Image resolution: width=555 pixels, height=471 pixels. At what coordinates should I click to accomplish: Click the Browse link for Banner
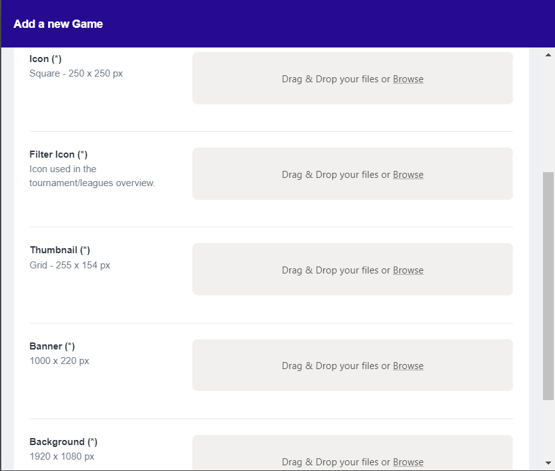coord(408,366)
